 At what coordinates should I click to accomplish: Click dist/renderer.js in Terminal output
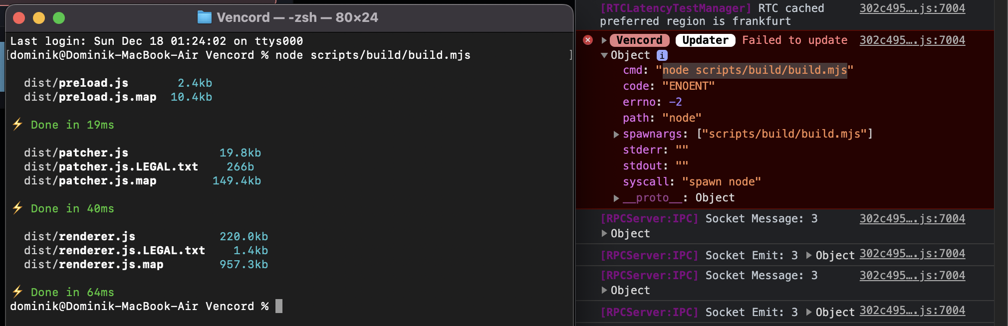(79, 236)
